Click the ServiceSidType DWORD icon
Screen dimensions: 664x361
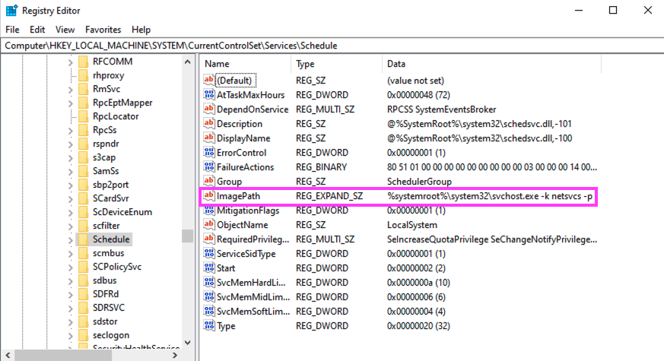(208, 254)
